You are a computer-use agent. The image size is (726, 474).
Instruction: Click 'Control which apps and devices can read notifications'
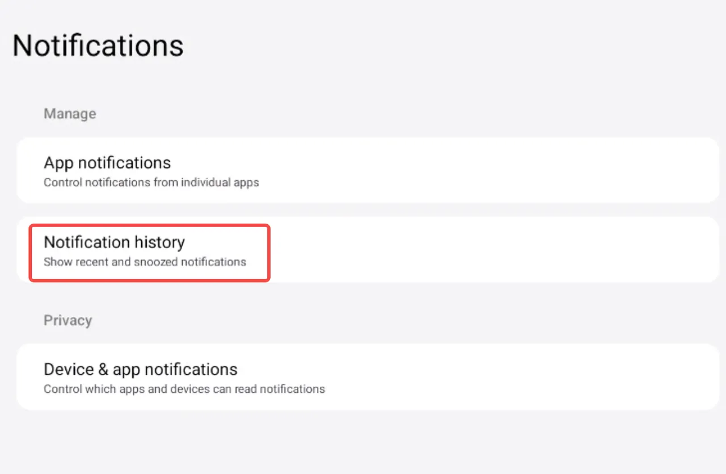[x=184, y=389]
